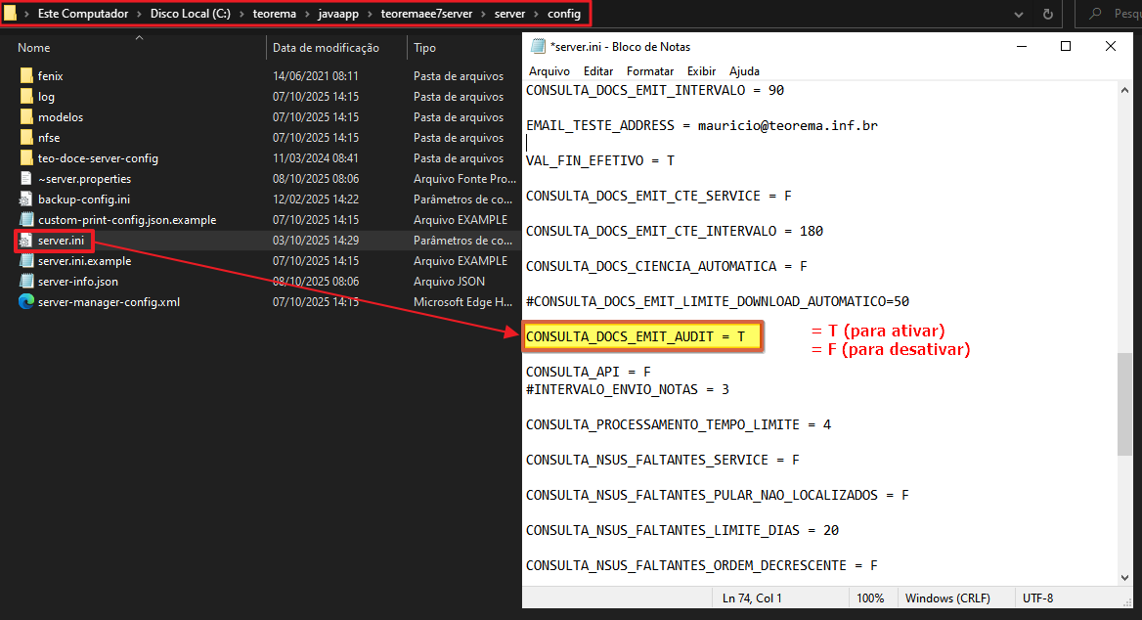Image resolution: width=1142 pixels, height=620 pixels.
Task: Open the Ajuda menu in Notepad
Action: point(744,71)
